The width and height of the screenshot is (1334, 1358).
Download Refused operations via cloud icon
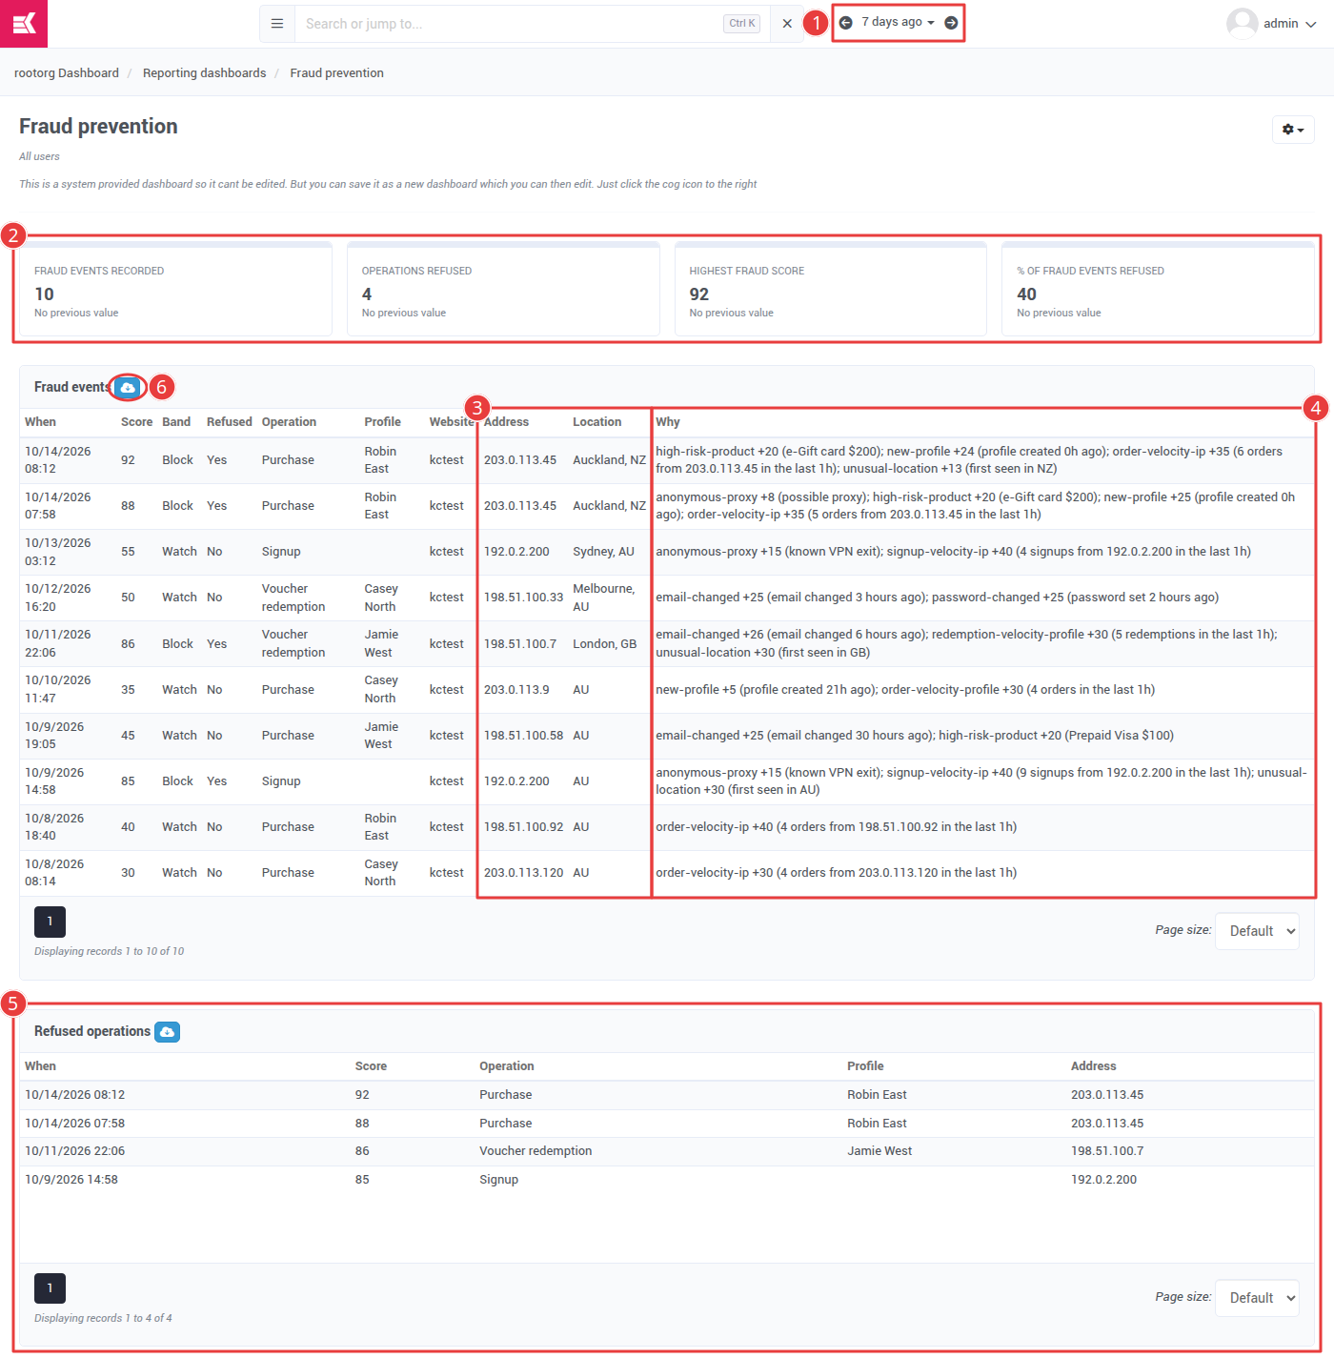click(167, 1031)
